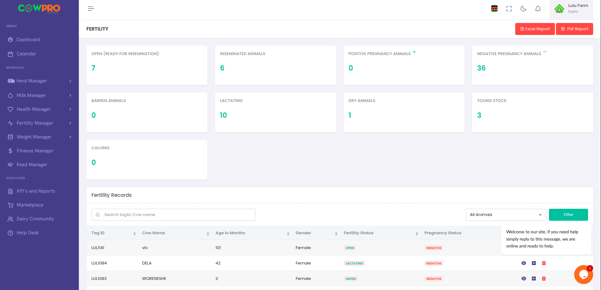Screen dimensions: 601x290
Task: View WORENESHE record using eye icon
Action: (523, 279)
